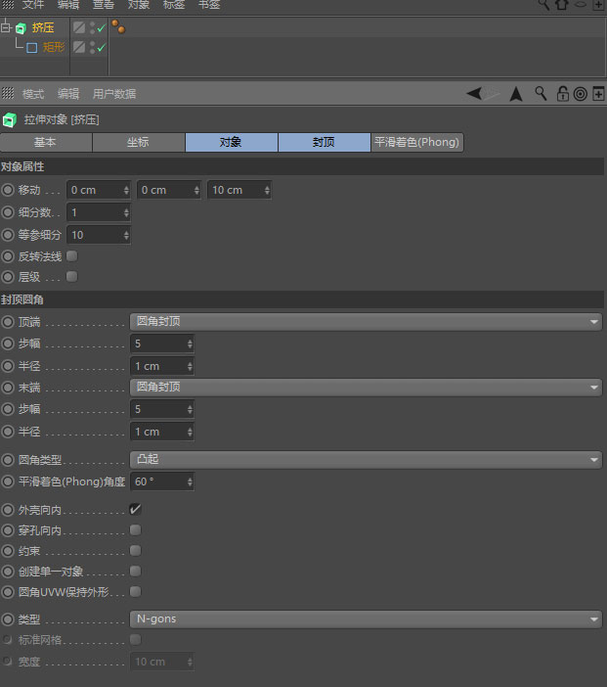The width and height of the screenshot is (607, 687).
Task: Switch to the 平滑着色(Phong) tab
Action: pyautogui.click(x=417, y=142)
